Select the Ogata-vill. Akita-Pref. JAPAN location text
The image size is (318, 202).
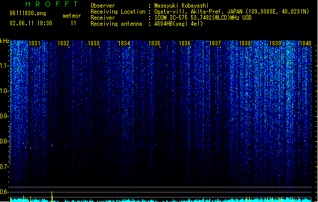(232, 12)
